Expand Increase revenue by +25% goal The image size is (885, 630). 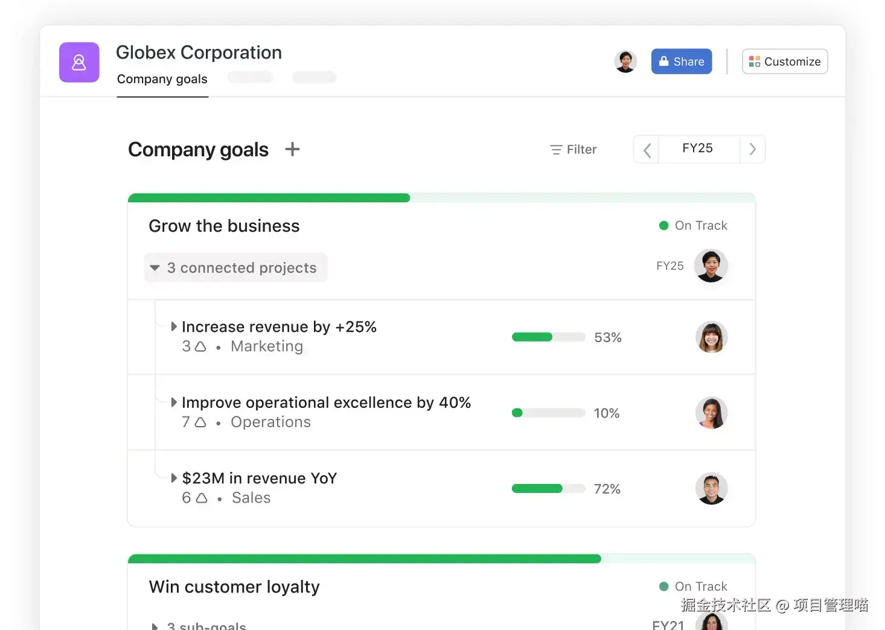pyautogui.click(x=174, y=326)
